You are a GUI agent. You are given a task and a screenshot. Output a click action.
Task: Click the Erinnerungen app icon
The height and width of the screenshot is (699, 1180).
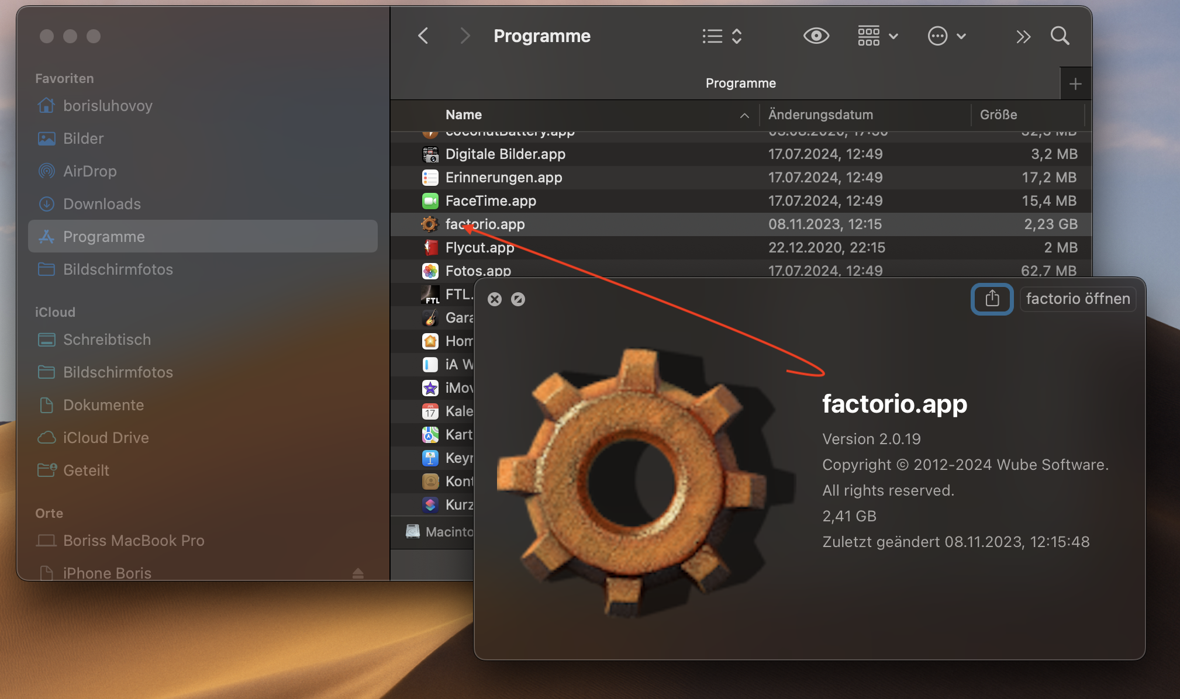pyautogui.click(x=430, y=178)
